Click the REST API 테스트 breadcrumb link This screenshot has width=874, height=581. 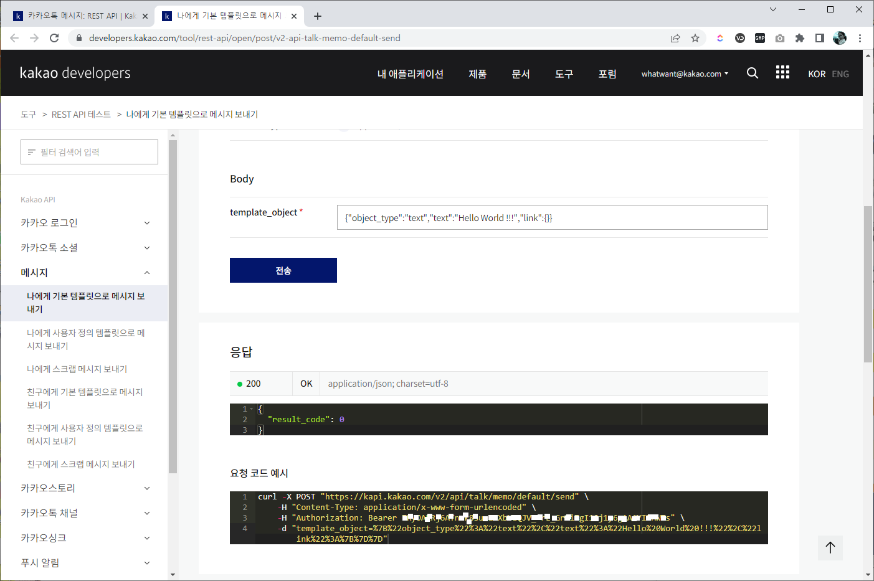click(x=81, y=115)
